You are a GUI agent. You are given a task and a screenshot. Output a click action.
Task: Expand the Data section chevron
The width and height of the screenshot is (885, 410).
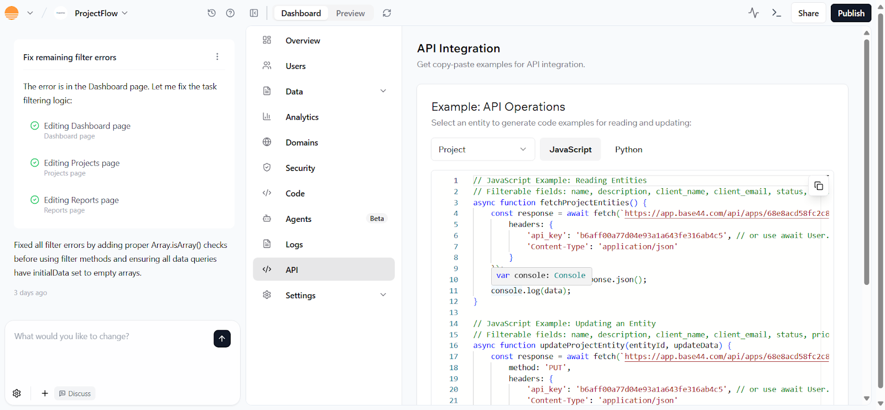point(383,91)
